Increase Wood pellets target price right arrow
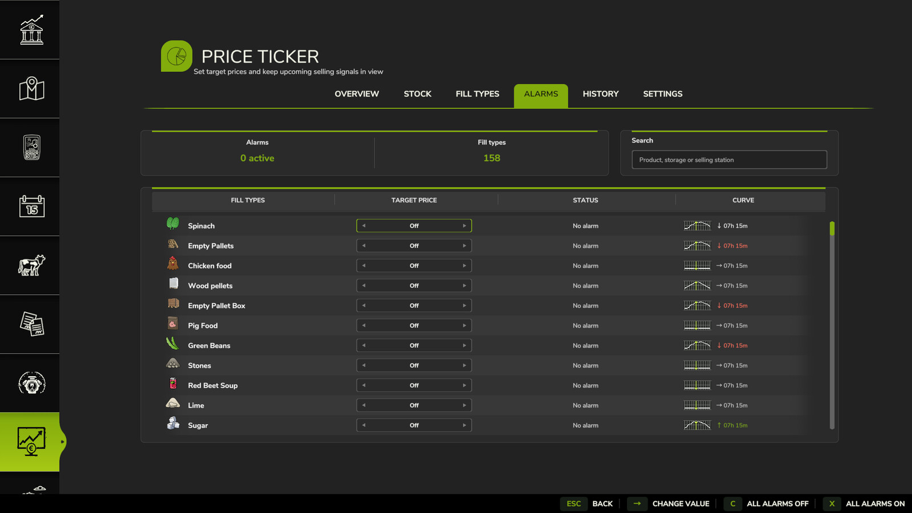This screenshot has height=513, width=912. click(464, 286)
